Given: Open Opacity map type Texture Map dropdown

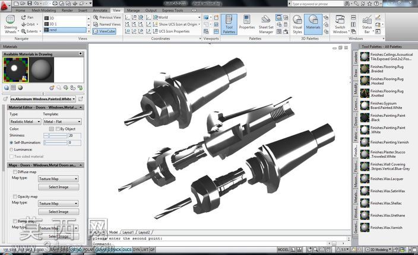Looking at the screenshot, I should tap(58, 203).
